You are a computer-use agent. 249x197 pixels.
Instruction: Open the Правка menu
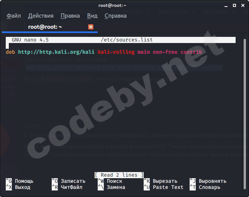click(x=70, y=16)
